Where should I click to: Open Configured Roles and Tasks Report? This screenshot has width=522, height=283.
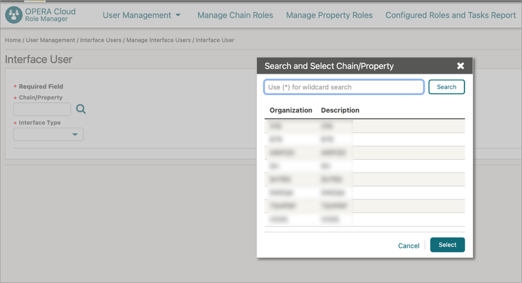(450, 15)
